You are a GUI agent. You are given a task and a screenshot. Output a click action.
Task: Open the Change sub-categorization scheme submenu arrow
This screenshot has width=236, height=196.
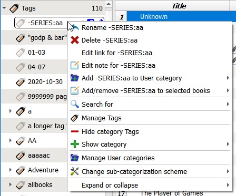228,171
